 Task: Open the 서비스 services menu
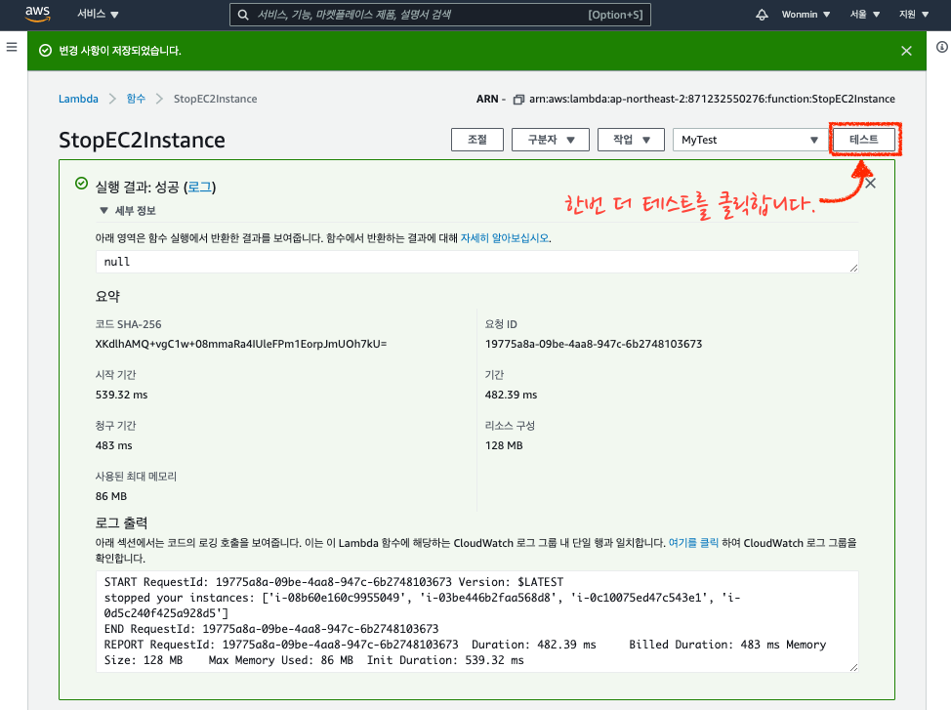click(x=98, y=14)
